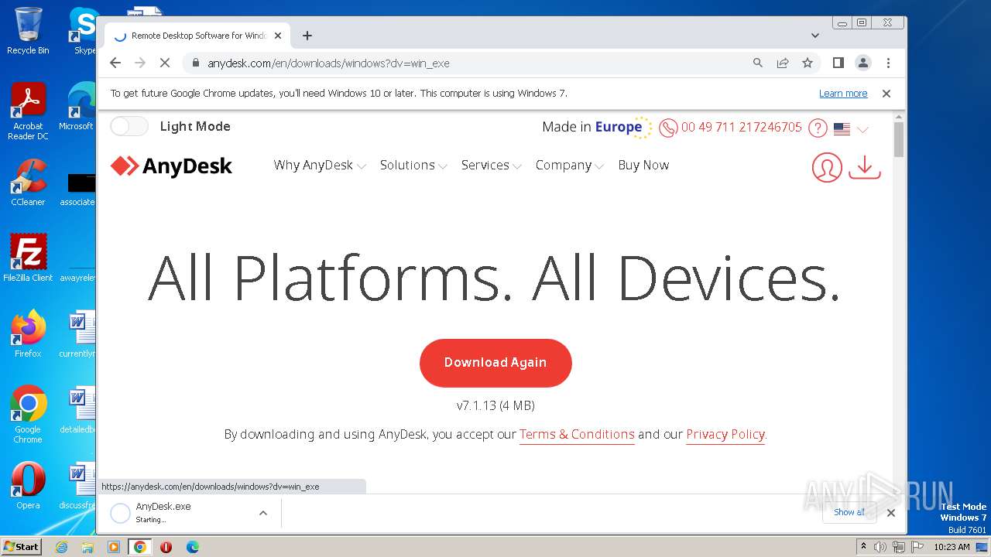This screenshot has width=991, height=557.
Task: Expand the Company menu
Action: (x=569, y=165)
